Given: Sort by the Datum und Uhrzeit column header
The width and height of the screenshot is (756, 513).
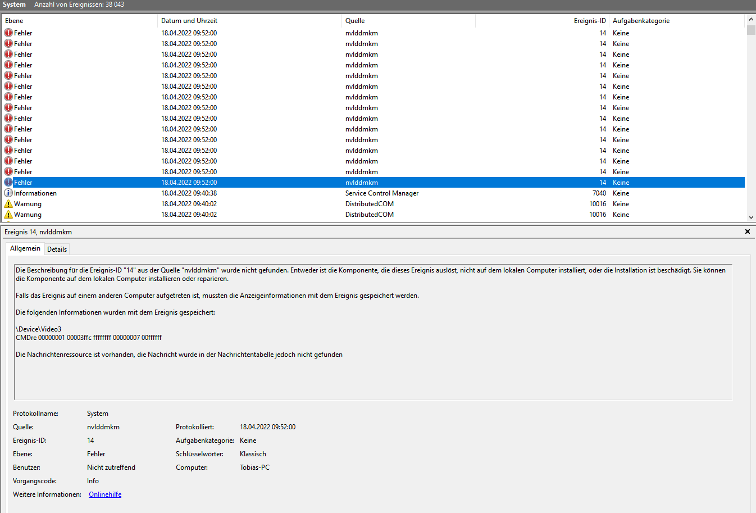Looking at the screenshot, I should tap(247, 21).
